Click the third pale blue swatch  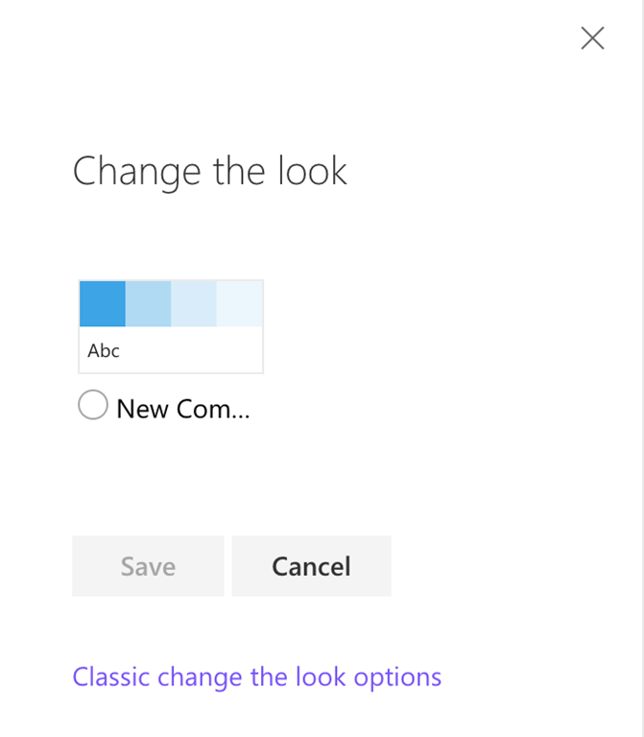[x=194, y=303]
